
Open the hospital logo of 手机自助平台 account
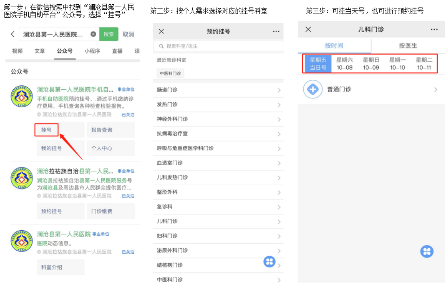[x=22, y=96]
